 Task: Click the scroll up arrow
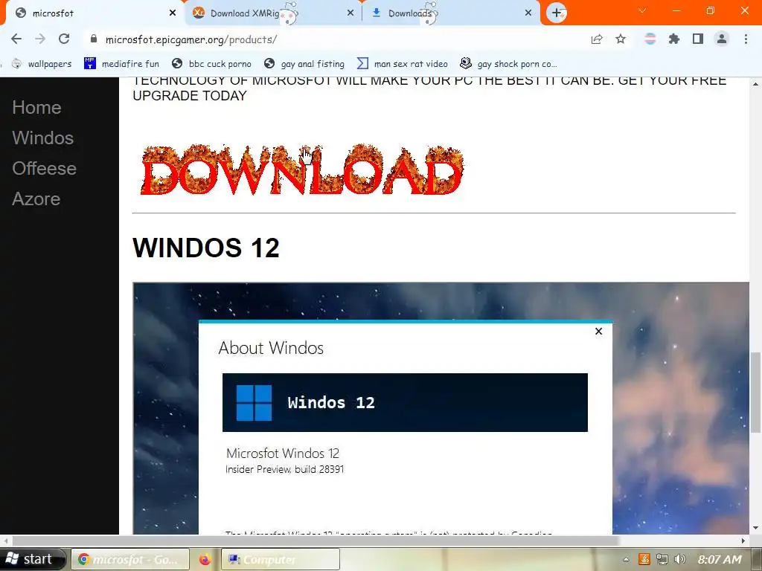pyautogui.click(x=755, y=84)
